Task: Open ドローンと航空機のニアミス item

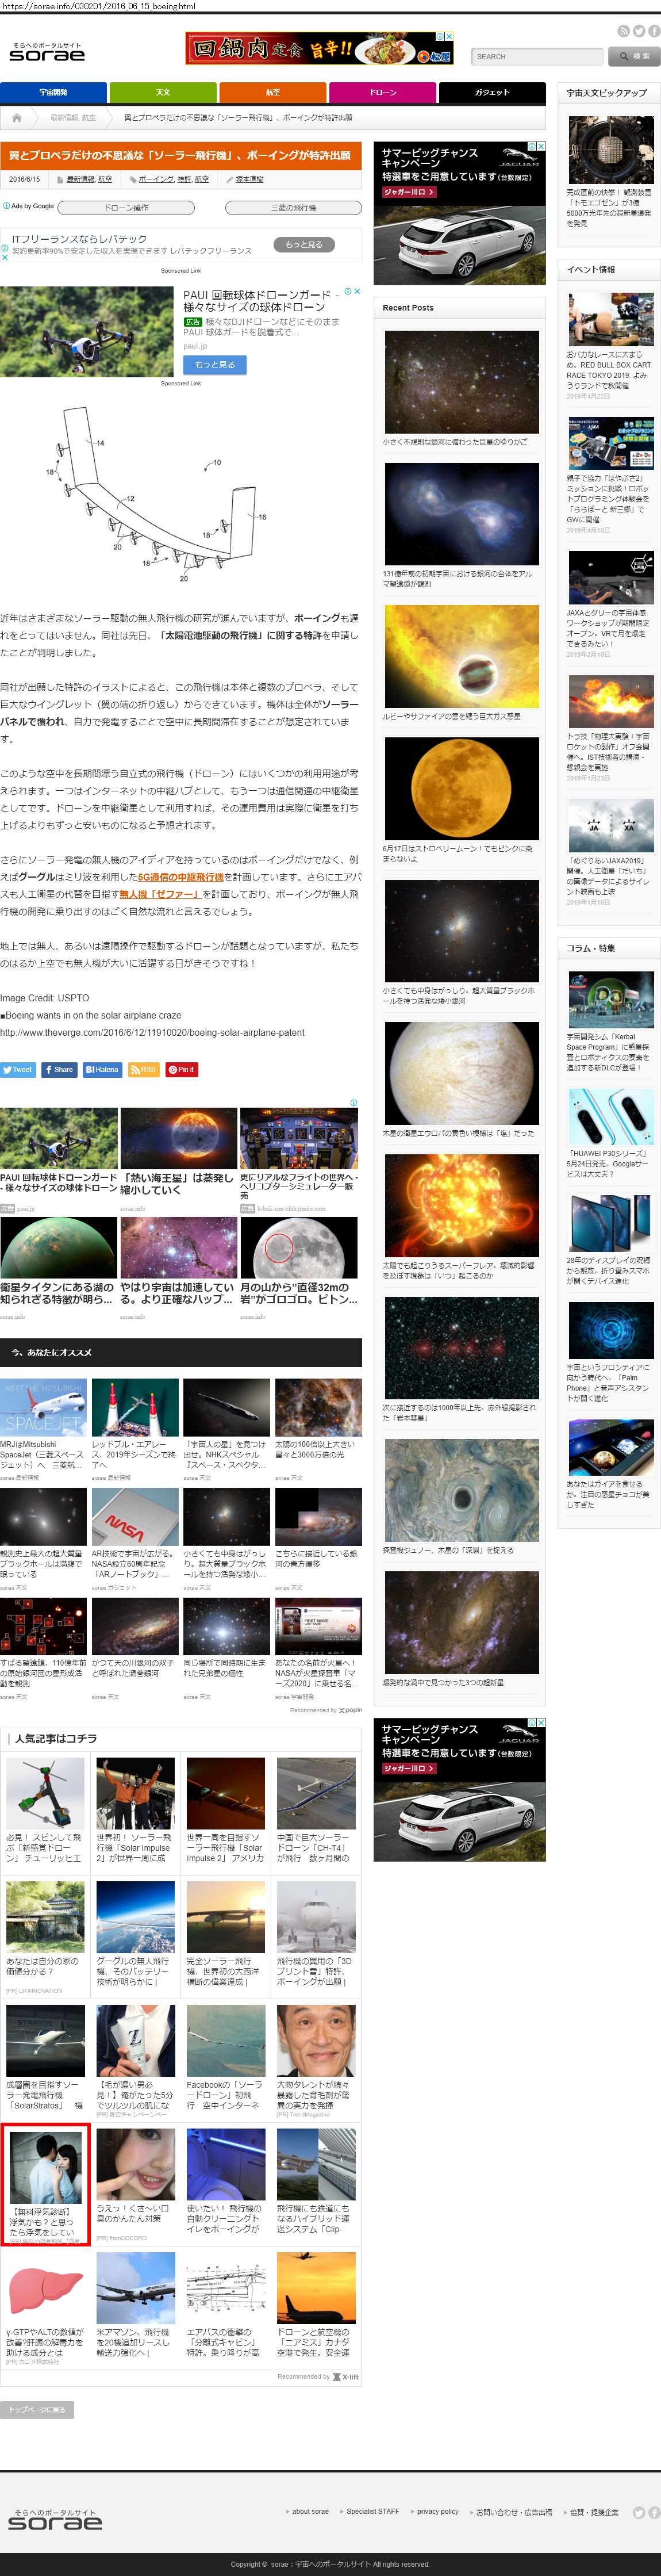Action: (x=315, y=2306)
